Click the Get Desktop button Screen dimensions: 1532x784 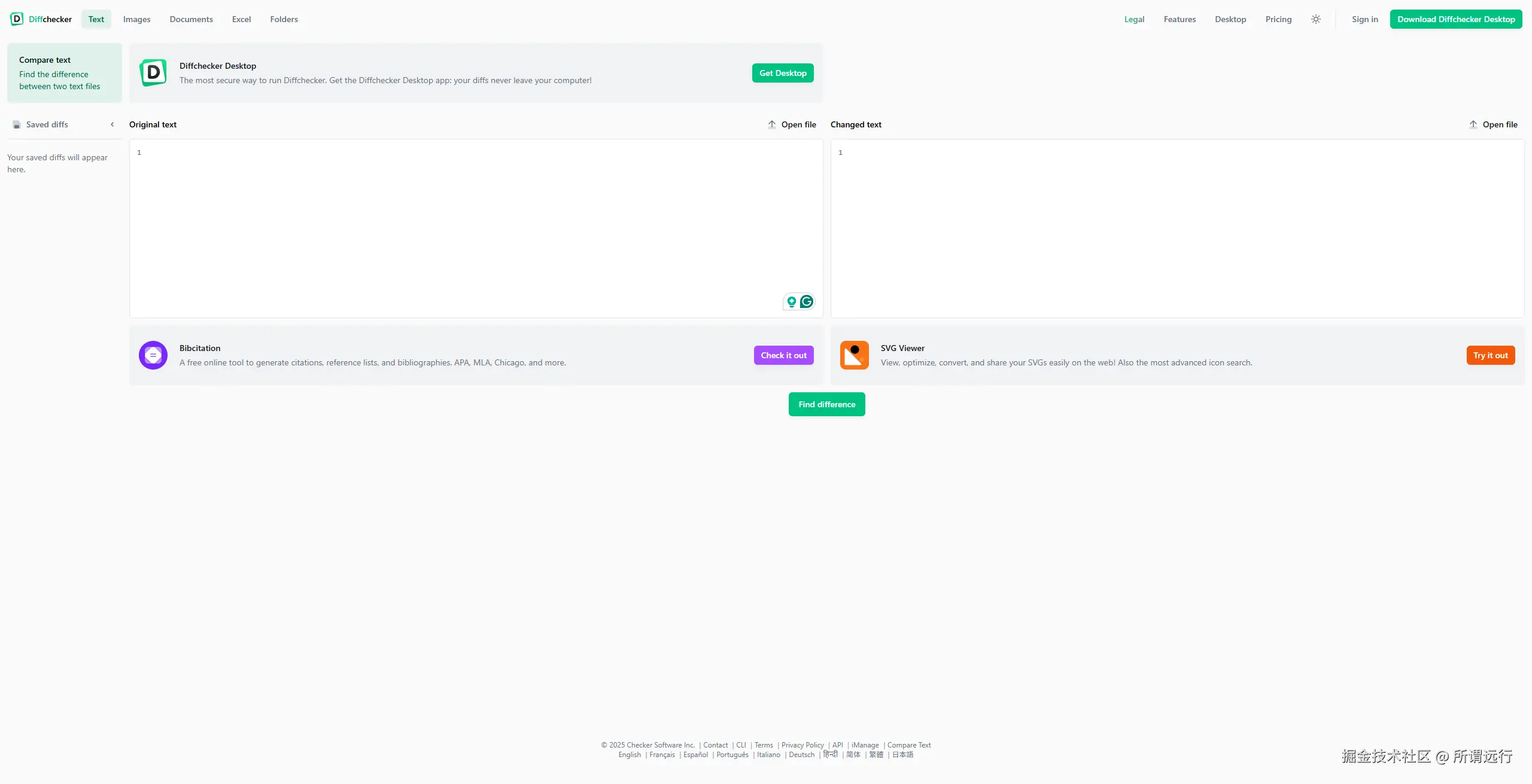point(782,73)
